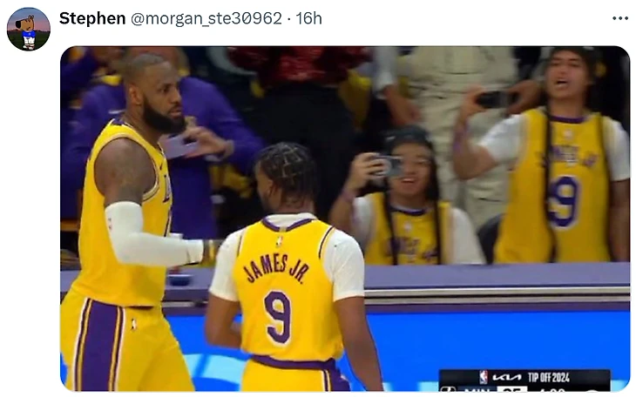
Task: Open Stephen's profile avatar picture
Action: 29,30
